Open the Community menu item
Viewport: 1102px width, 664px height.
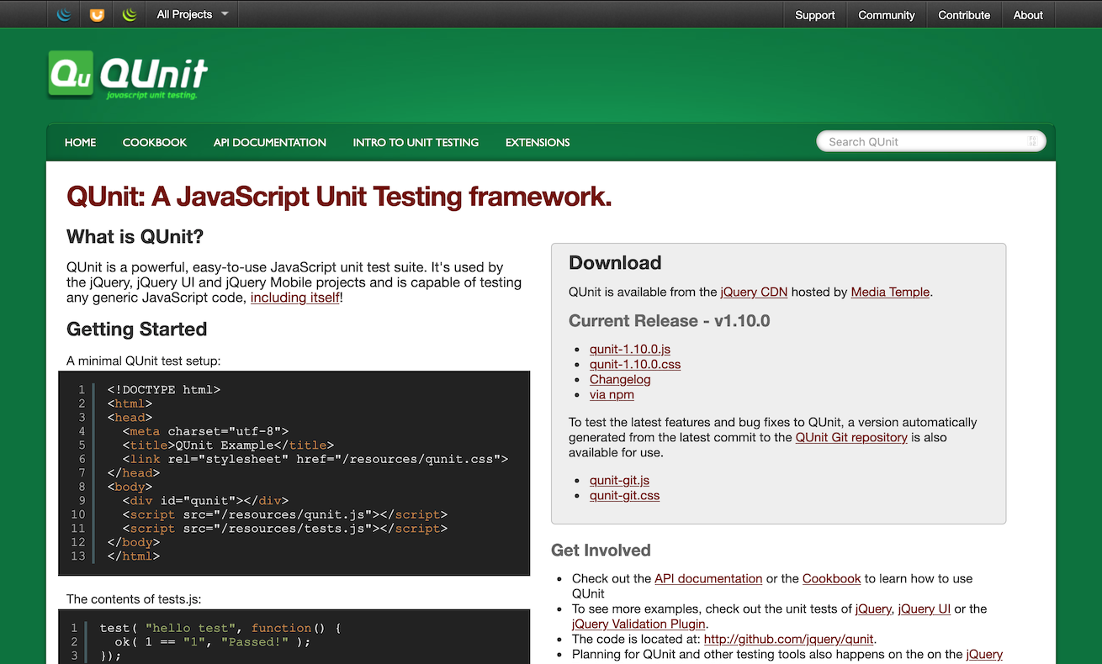coord(886,15)
